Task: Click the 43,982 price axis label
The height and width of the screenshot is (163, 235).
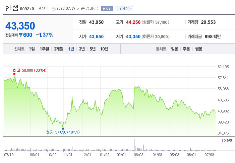Action: [x=223, y=111]
